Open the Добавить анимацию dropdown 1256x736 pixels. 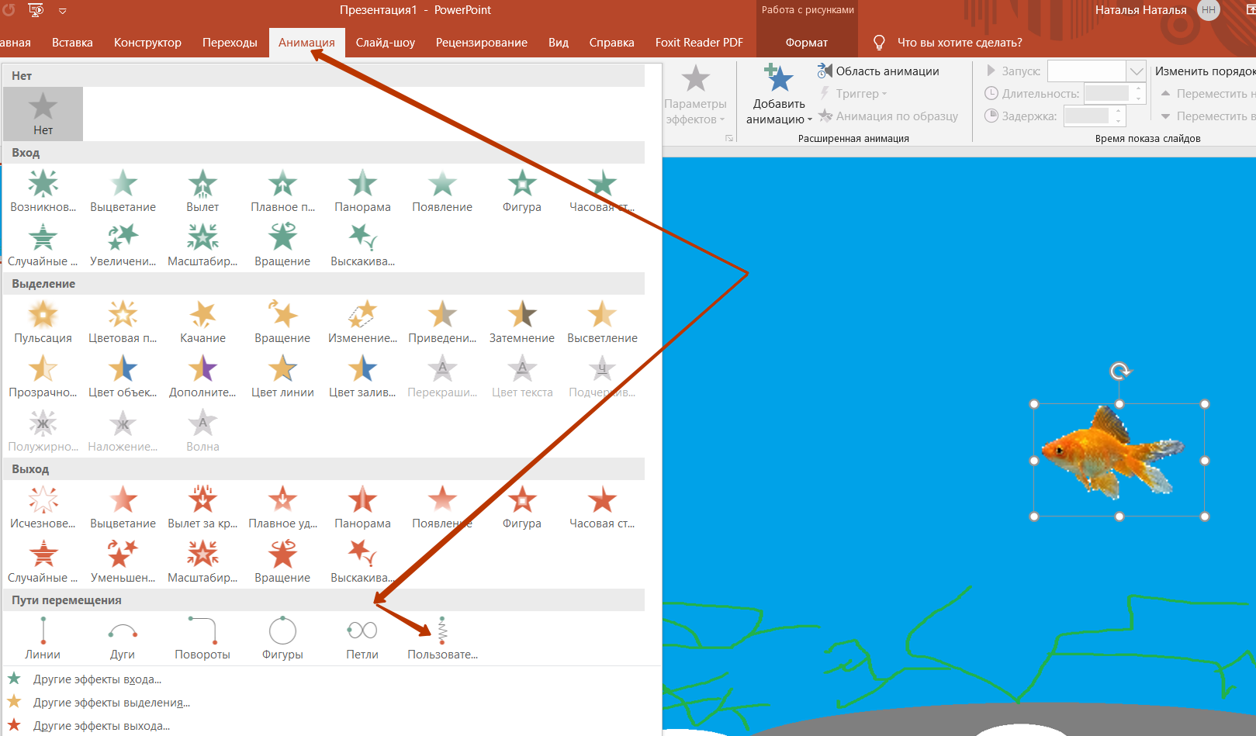(x=779, y=95)
